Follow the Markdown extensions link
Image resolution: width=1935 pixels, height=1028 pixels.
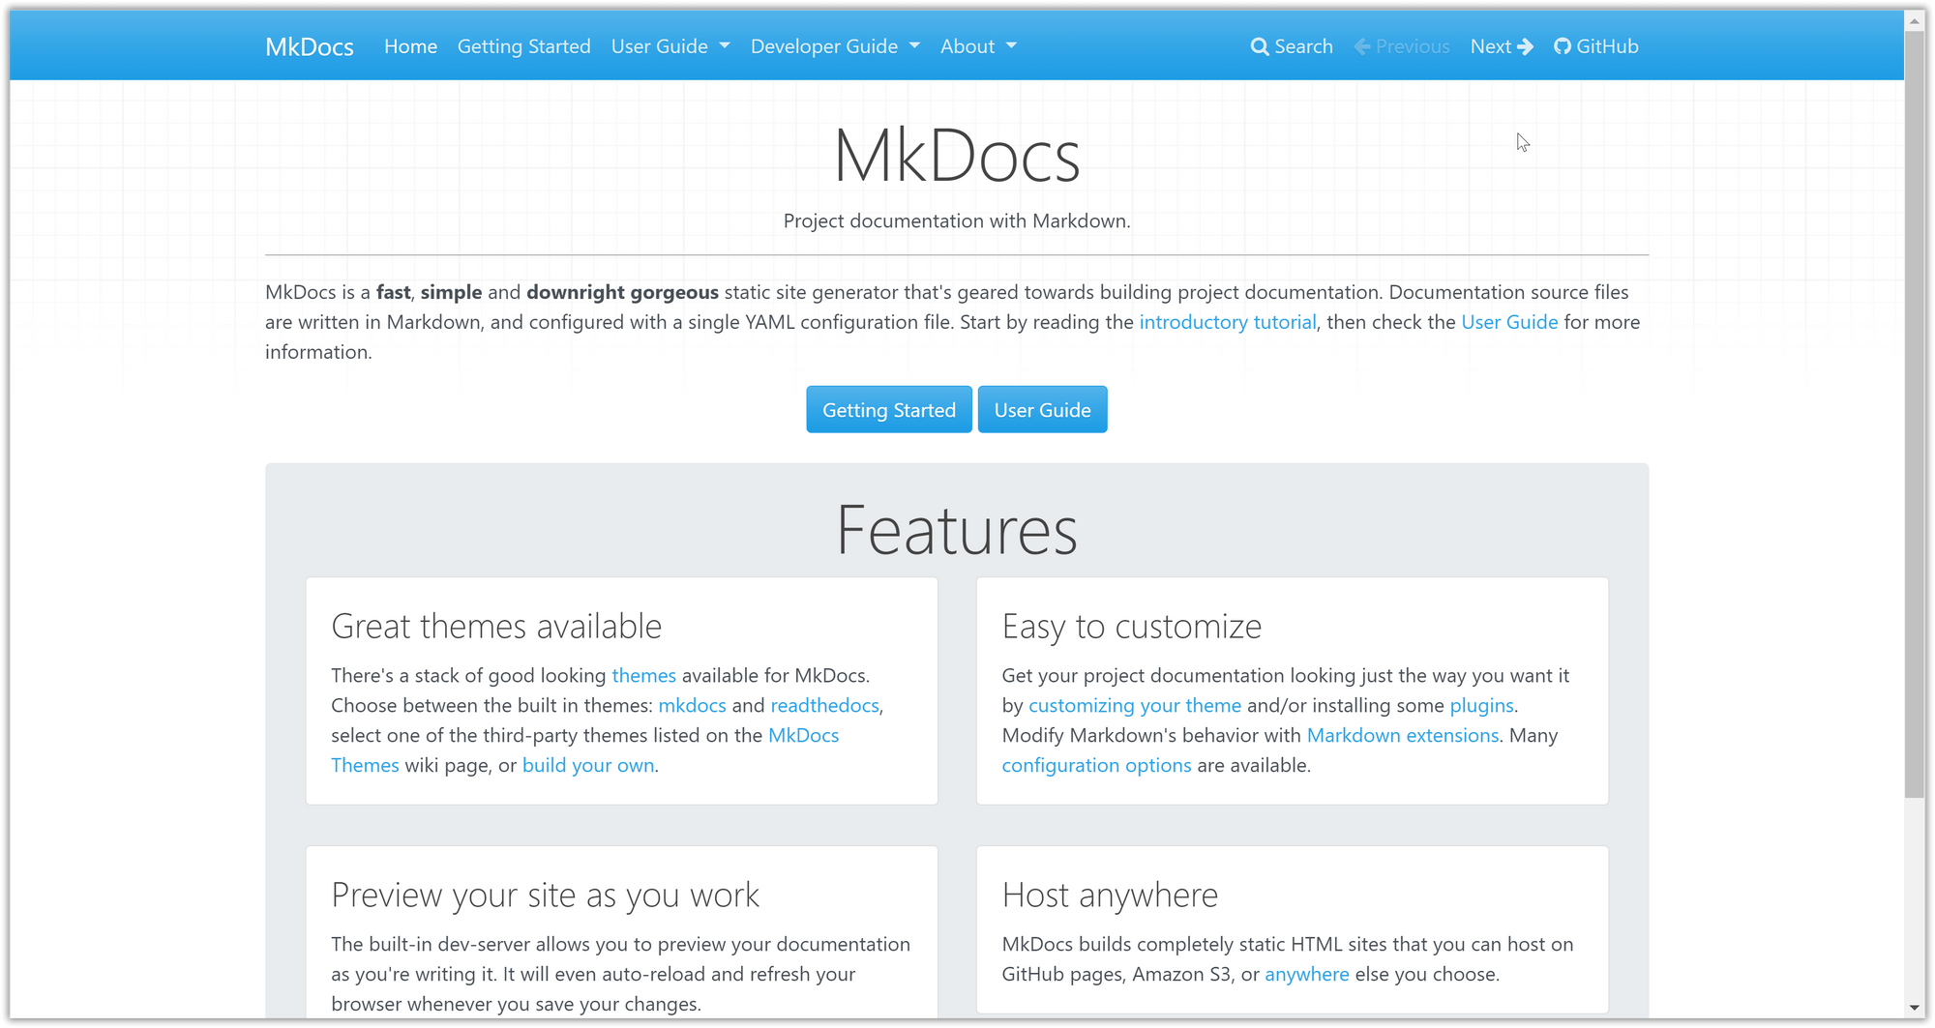click(x=1402, y=735)
